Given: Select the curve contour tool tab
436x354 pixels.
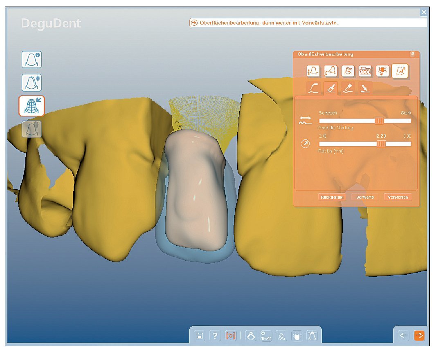Looking at the screenshot, I should click(x=314, y=87).
